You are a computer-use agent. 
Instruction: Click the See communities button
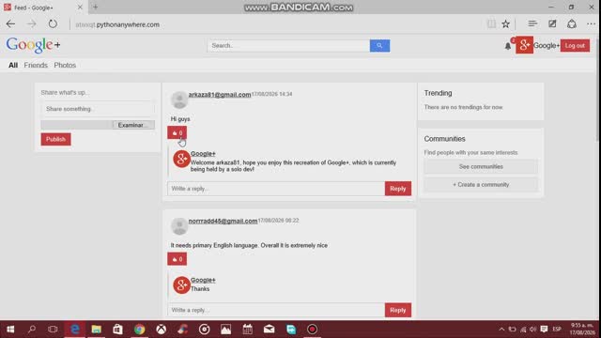click(481, 167)
